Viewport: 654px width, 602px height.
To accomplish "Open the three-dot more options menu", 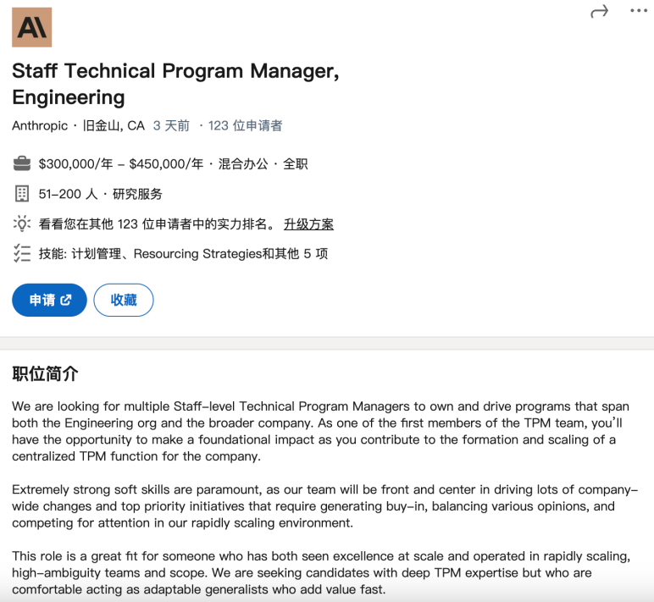I will tap(639, 11).
